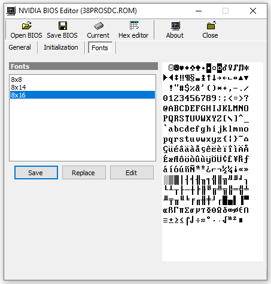Image resolution: width=271 pixels, height=284 pixels.
Task: Open the Hex editor grid icon
Action: (134, 25)
